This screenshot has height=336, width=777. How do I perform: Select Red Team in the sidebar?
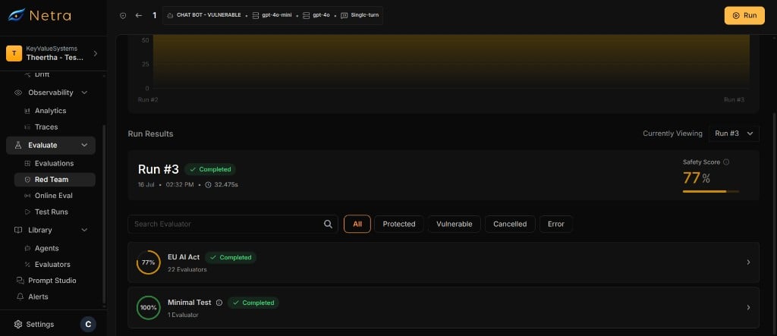pos(55,180)
